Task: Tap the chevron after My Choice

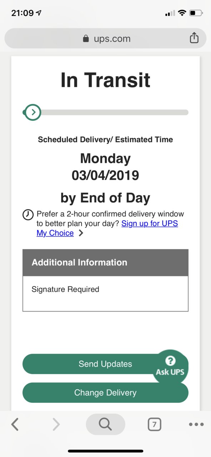Action: click(x=81, y=233)
